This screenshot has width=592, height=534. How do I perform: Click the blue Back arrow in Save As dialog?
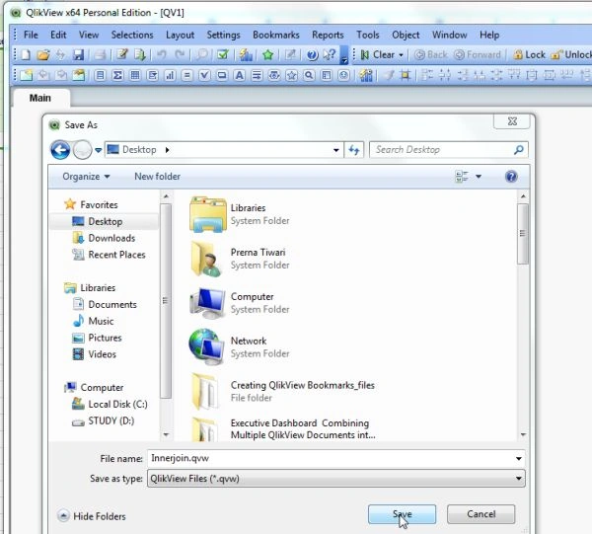tap(60, 150)
